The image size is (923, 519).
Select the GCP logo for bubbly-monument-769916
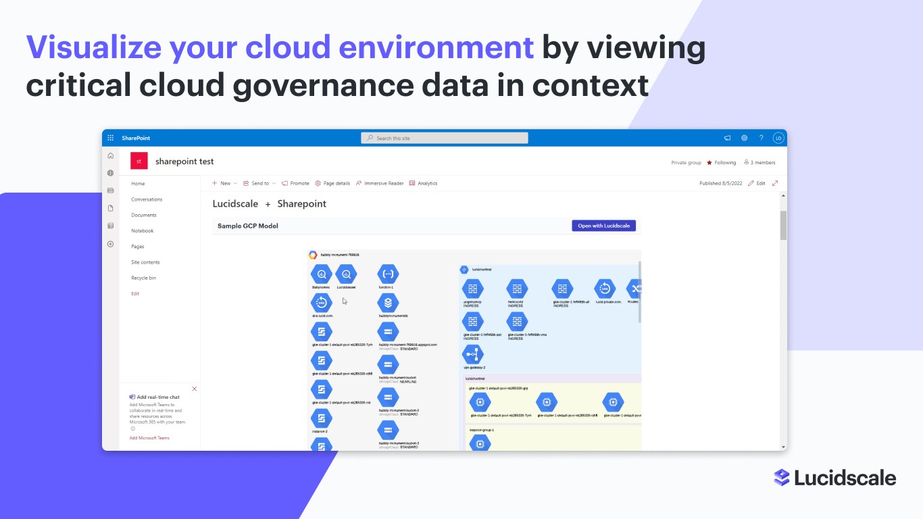(x=313, y=255)
